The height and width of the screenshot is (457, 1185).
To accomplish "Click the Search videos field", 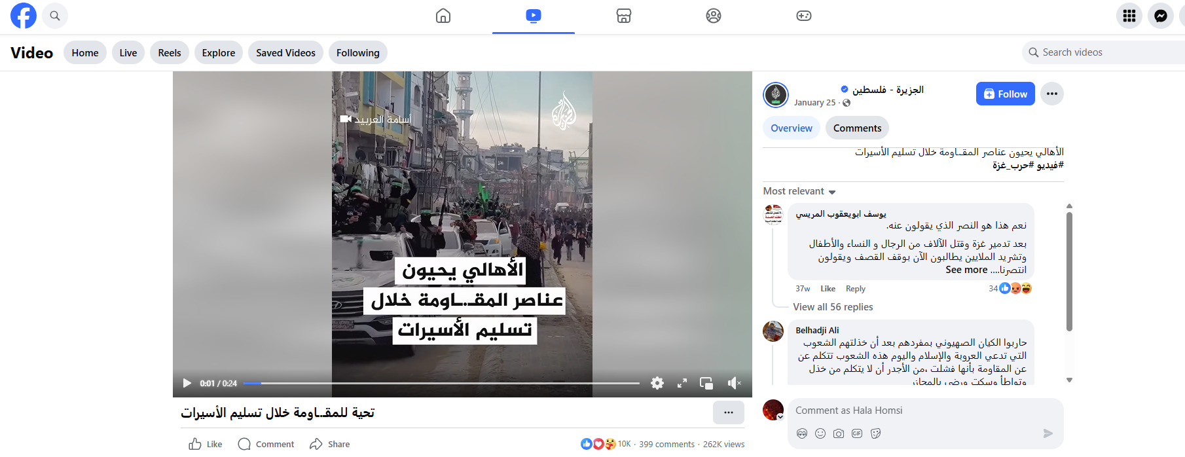I will 1105,52.
